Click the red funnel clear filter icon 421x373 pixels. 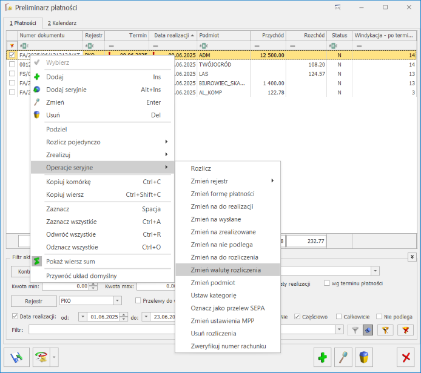coord(405,330)
